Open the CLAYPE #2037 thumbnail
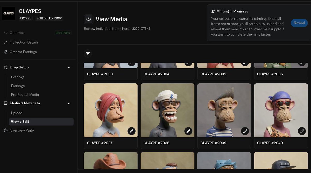 pyautogui.click(x=111, y=110)
